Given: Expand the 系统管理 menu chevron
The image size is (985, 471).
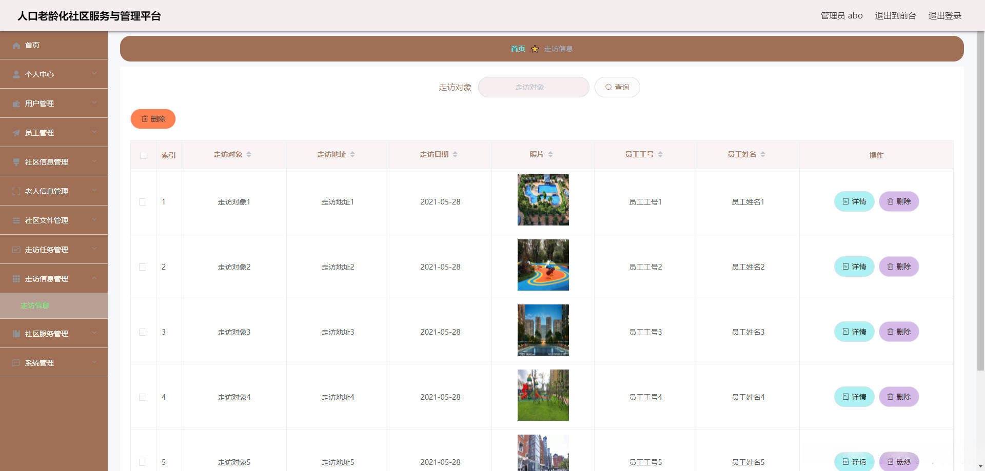Looking at the screenshot, I should pos(94,362).
